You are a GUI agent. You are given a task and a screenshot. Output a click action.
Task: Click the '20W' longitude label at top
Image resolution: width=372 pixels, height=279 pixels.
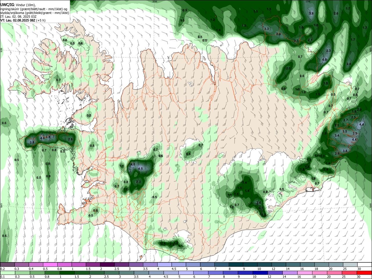tap(155, 1)
